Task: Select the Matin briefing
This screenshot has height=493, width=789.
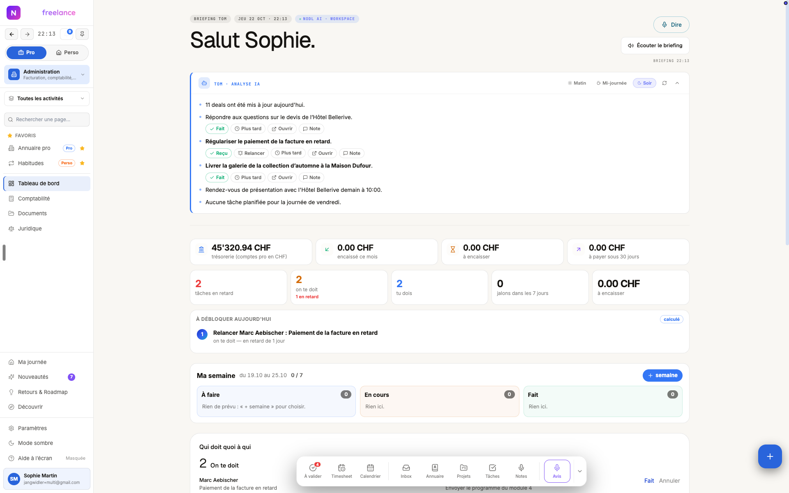Action: 577,83
